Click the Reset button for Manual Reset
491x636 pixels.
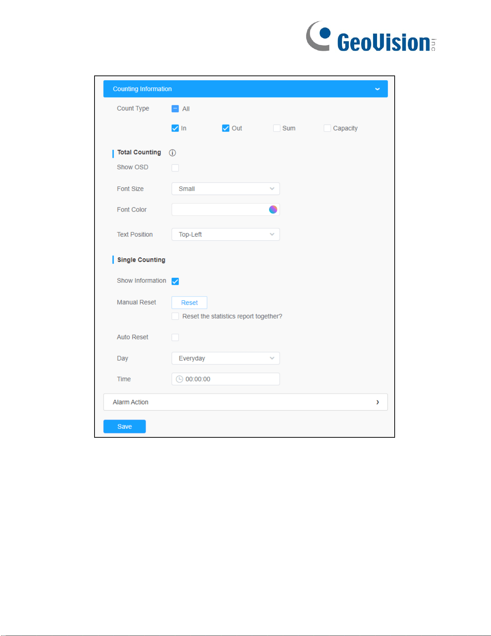[x=189, y=303]
